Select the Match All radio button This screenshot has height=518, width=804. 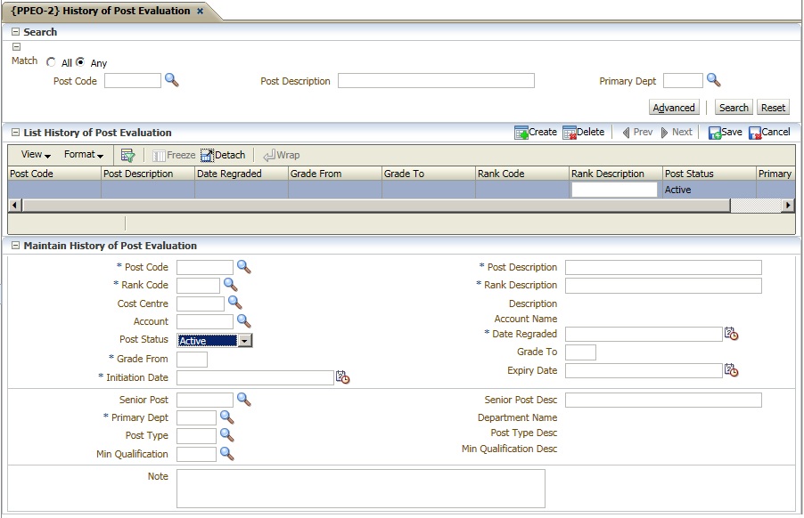[52, 63]
